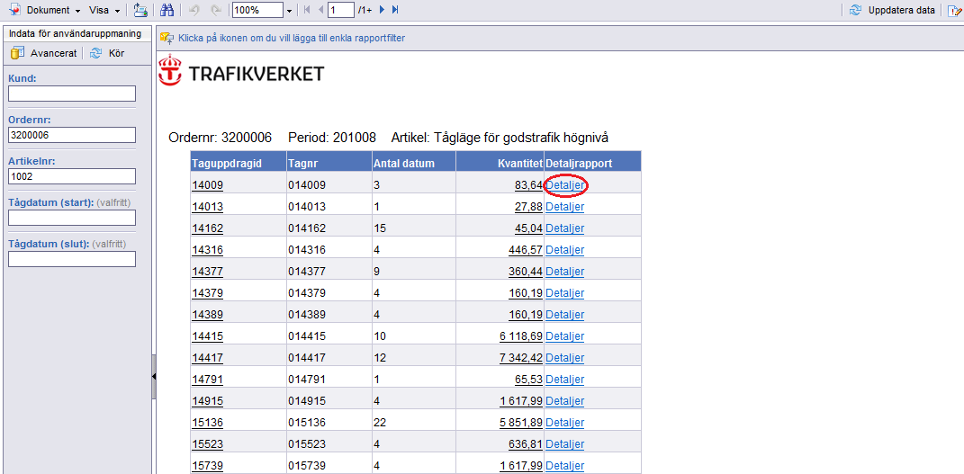Open Detaljer link for row 15523

(x=565, y=444)
